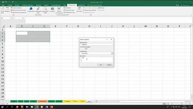
Task: Click the horizontal scrollbar
Action: click(154, 101)
